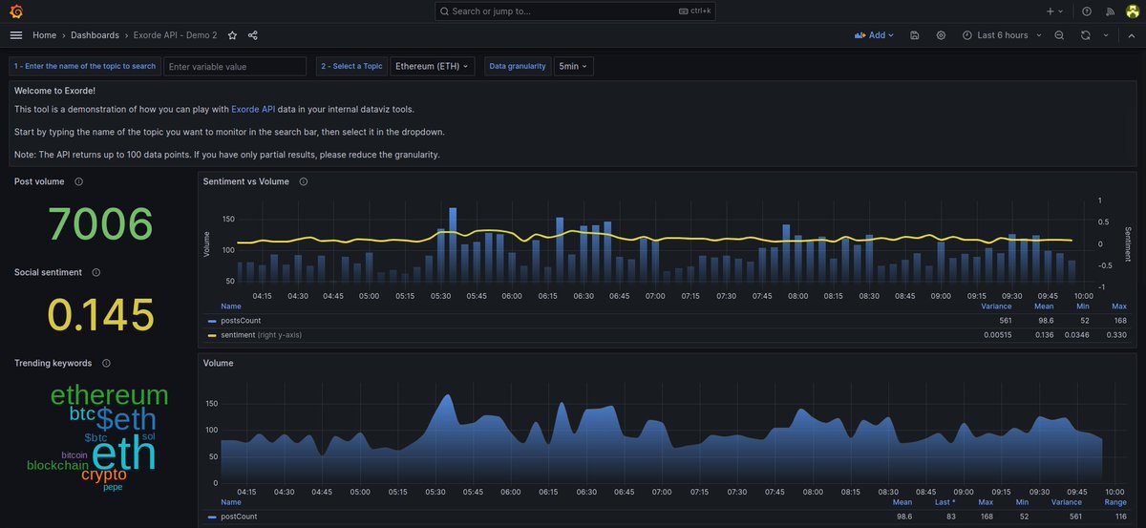Toggle postsCount series in legend
The image size is (1146, 528).
tap(241, 321)
